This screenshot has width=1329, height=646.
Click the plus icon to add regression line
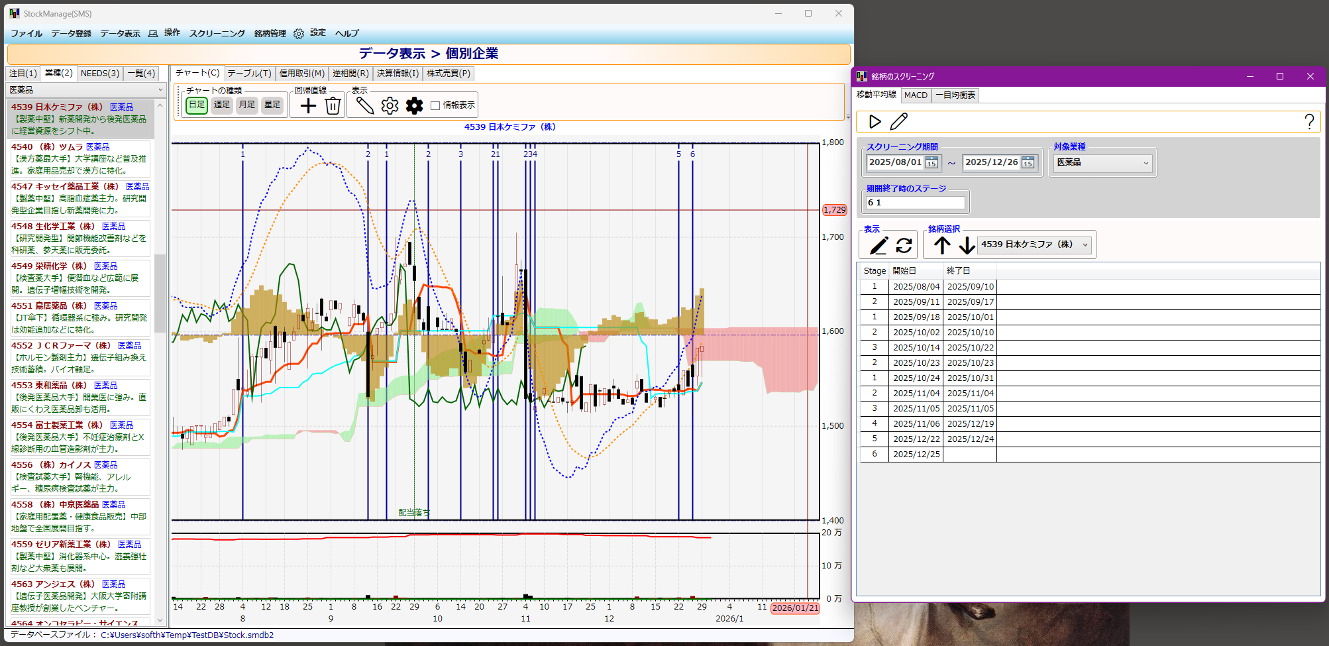[x=308, y=105]
